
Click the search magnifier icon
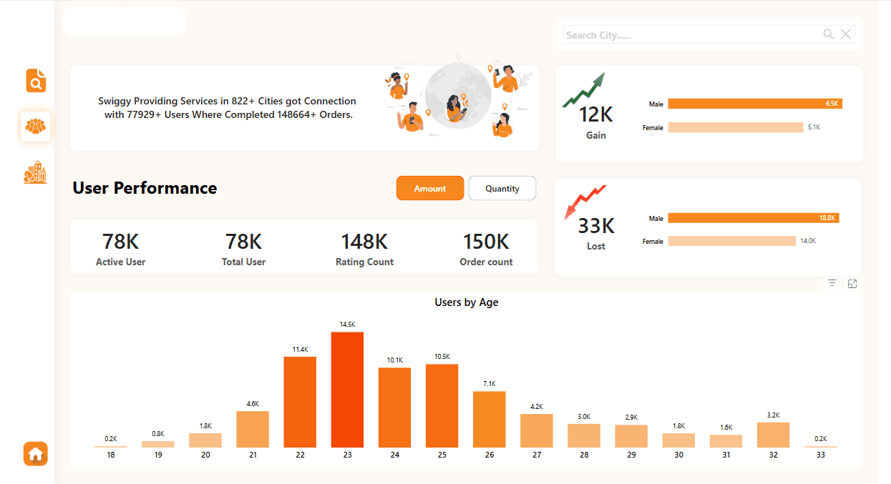coord(828,34)
